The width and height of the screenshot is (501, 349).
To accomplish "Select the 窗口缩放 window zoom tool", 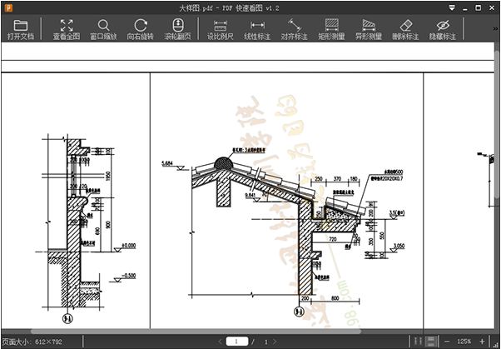I will pyautogui.click(x=103, y=30).
